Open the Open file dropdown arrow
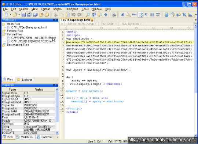Viewport: 198px width, 144px height. pyautogui.click(x=19, y=15)
